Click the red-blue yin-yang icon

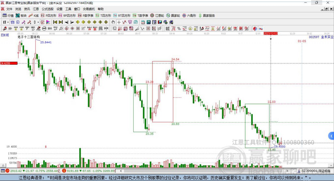[255, 29]
